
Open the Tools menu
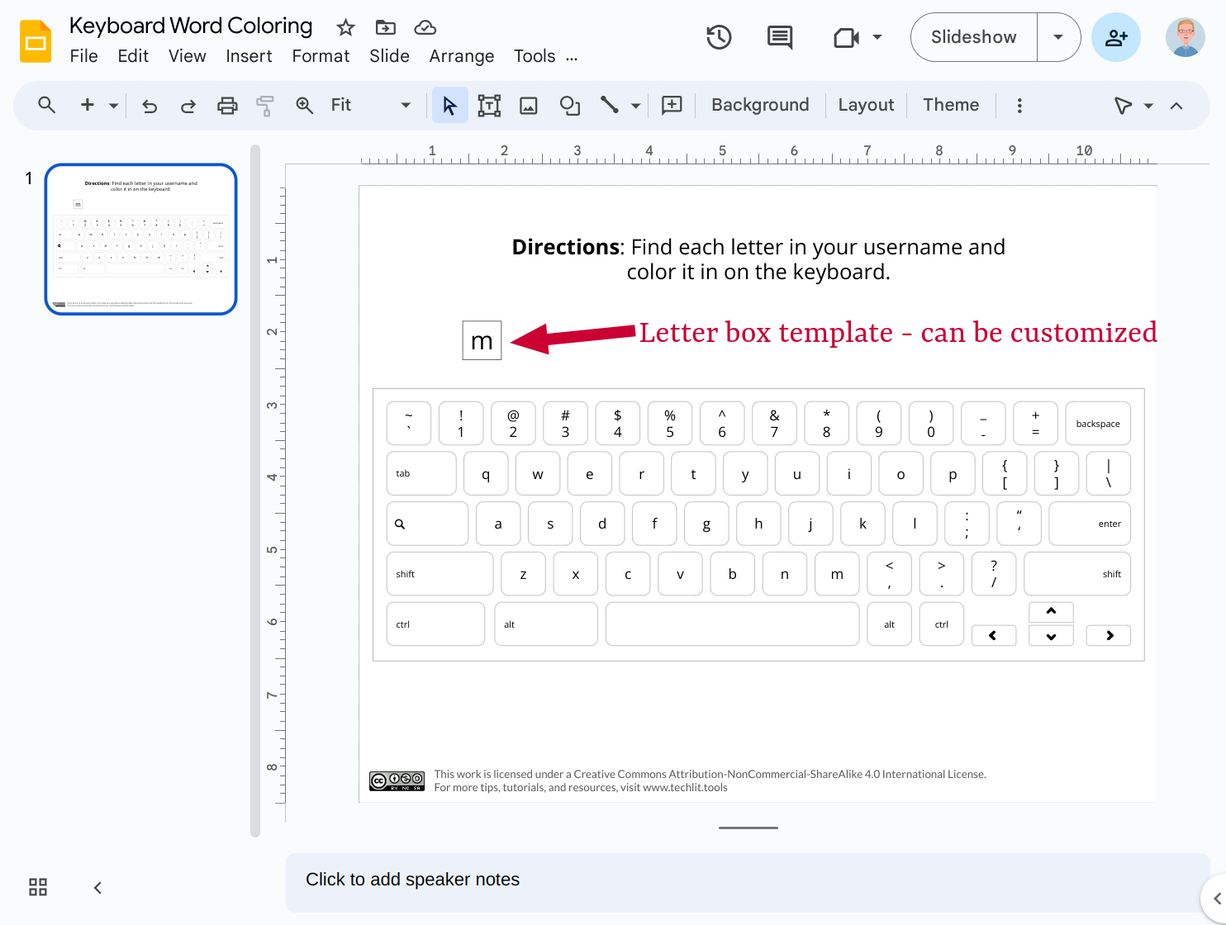[535, 56]
